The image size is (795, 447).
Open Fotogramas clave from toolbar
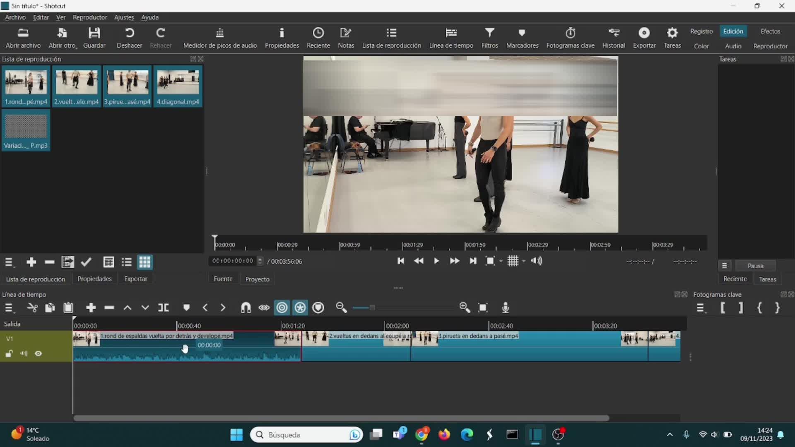coord(570,38)
